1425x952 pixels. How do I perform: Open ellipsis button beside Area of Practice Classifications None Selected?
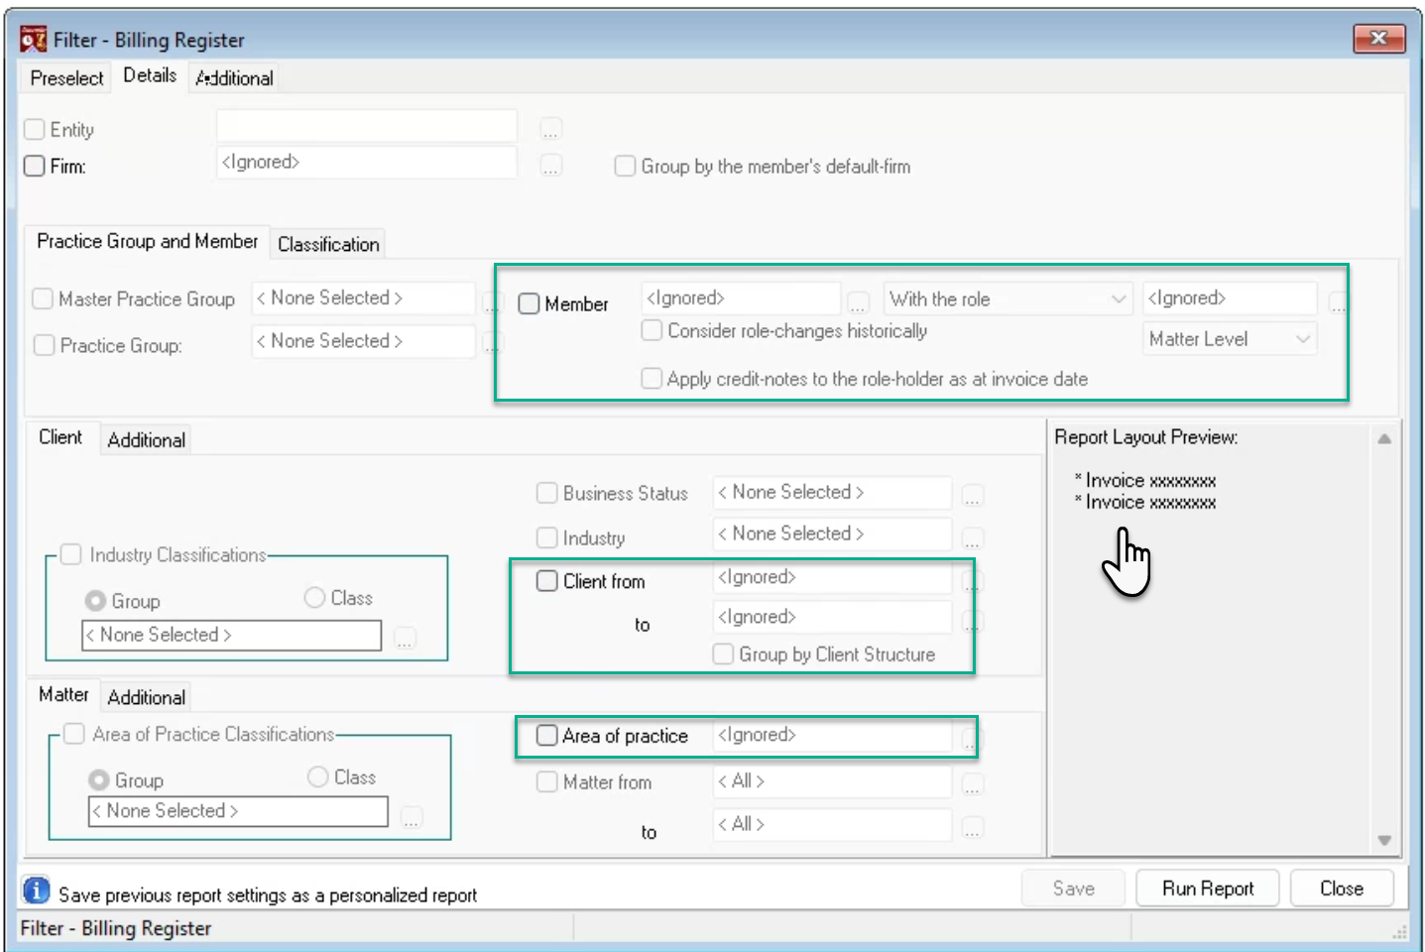412,817
